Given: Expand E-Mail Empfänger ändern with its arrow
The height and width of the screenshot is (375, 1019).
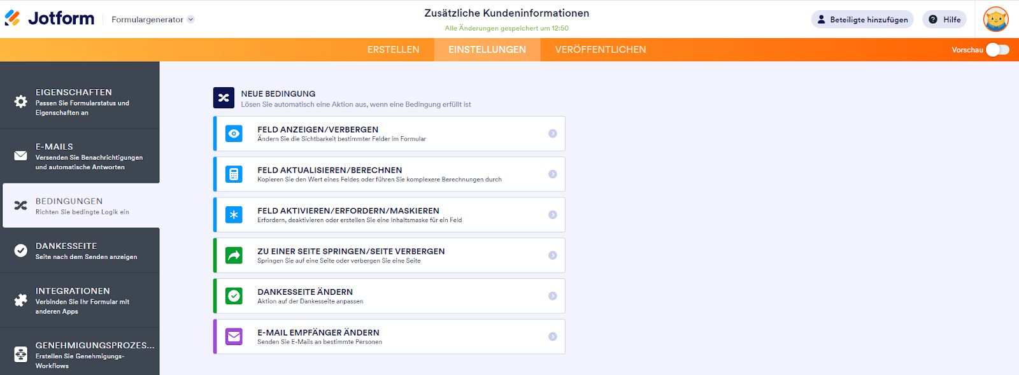Looking at the screenshot, I should tap(553, 337).
